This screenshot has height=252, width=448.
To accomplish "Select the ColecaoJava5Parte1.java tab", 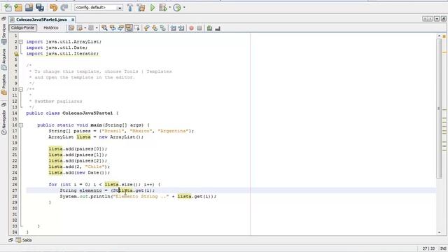I will [41, 20].
